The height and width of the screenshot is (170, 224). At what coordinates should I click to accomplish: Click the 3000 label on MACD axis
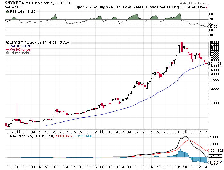point(214,137)
